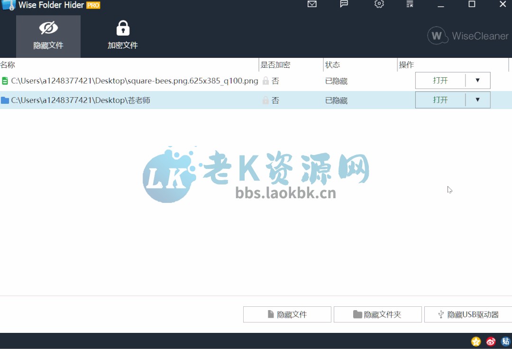The height and width of the screenshot is (349, 512).
Task: Open settings gear icon in title bar
Action: pos(379,4)
